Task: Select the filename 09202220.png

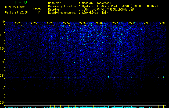Action: click(x=15, y=7)
